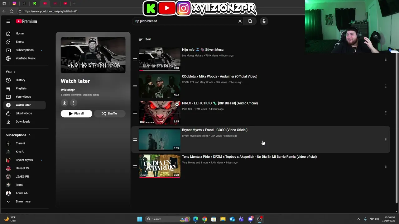Open Downloads in the sidebar

click(25, 121)
